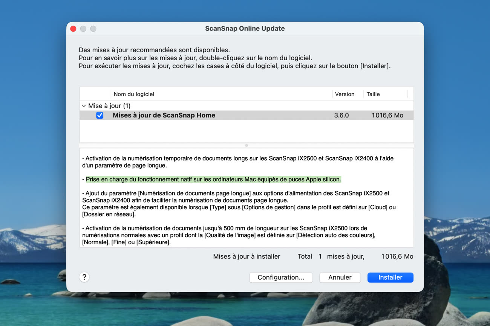The width and height of the screenshot is (490, 326).
Task: Open the Configuration... settings button
Action: tap(281, 277)
